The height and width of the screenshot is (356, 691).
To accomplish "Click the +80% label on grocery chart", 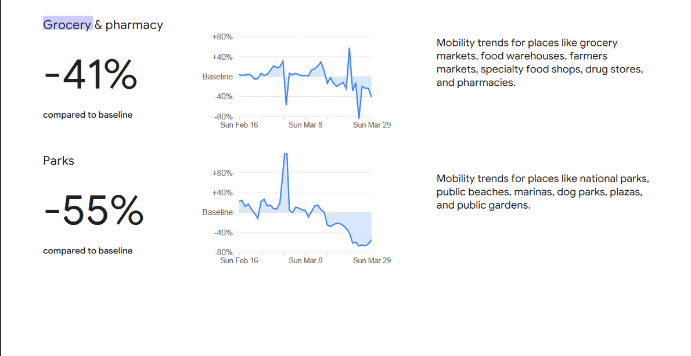I will [x=223, y=37].
